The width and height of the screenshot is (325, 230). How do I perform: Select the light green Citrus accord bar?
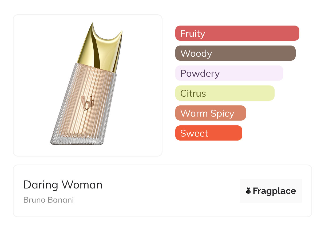(225, 93)
